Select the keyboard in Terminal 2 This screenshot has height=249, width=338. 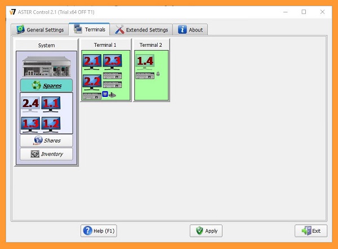pos(145,75)
